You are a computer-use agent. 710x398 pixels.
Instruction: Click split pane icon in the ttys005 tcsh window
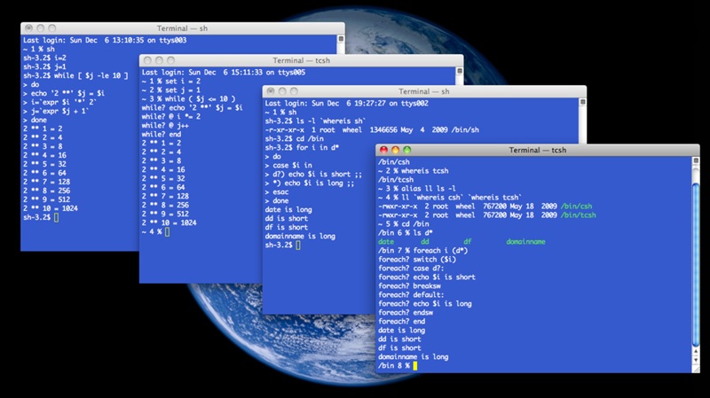pos(460,71)
